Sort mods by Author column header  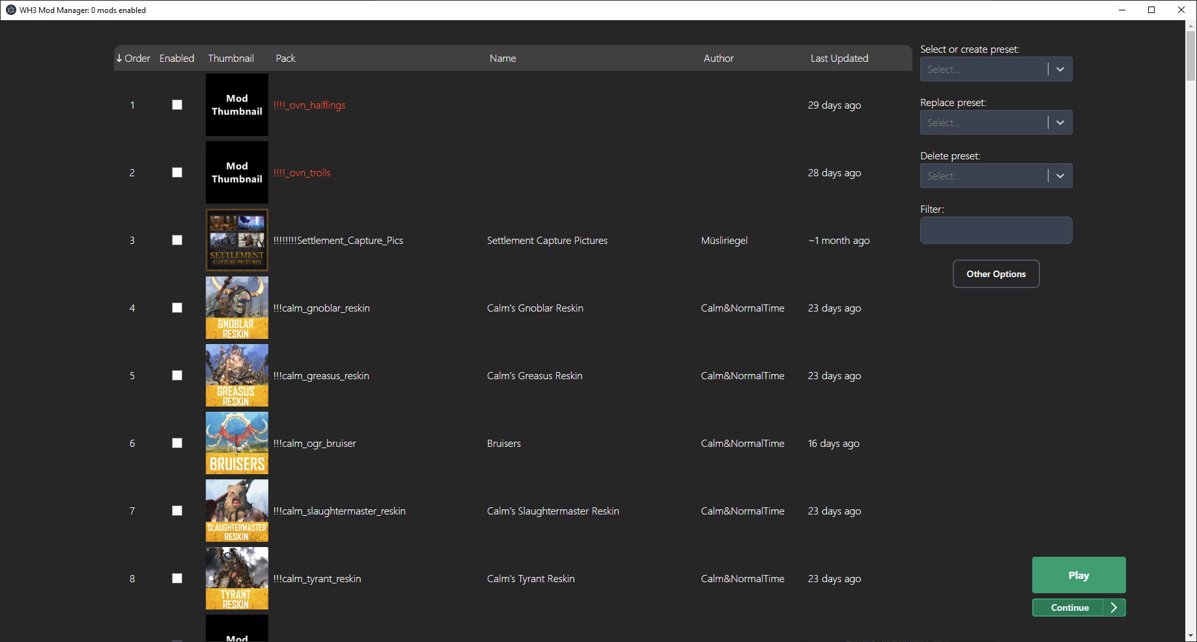718,59
